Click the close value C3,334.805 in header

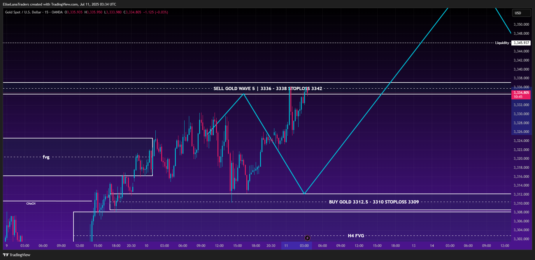(132, 12)
